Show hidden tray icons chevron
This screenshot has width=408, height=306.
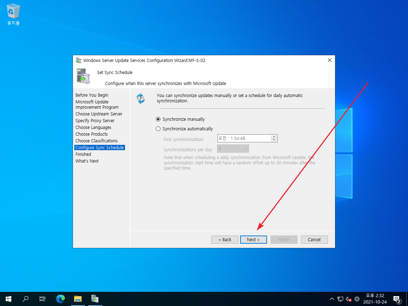(x=331, y=299)
